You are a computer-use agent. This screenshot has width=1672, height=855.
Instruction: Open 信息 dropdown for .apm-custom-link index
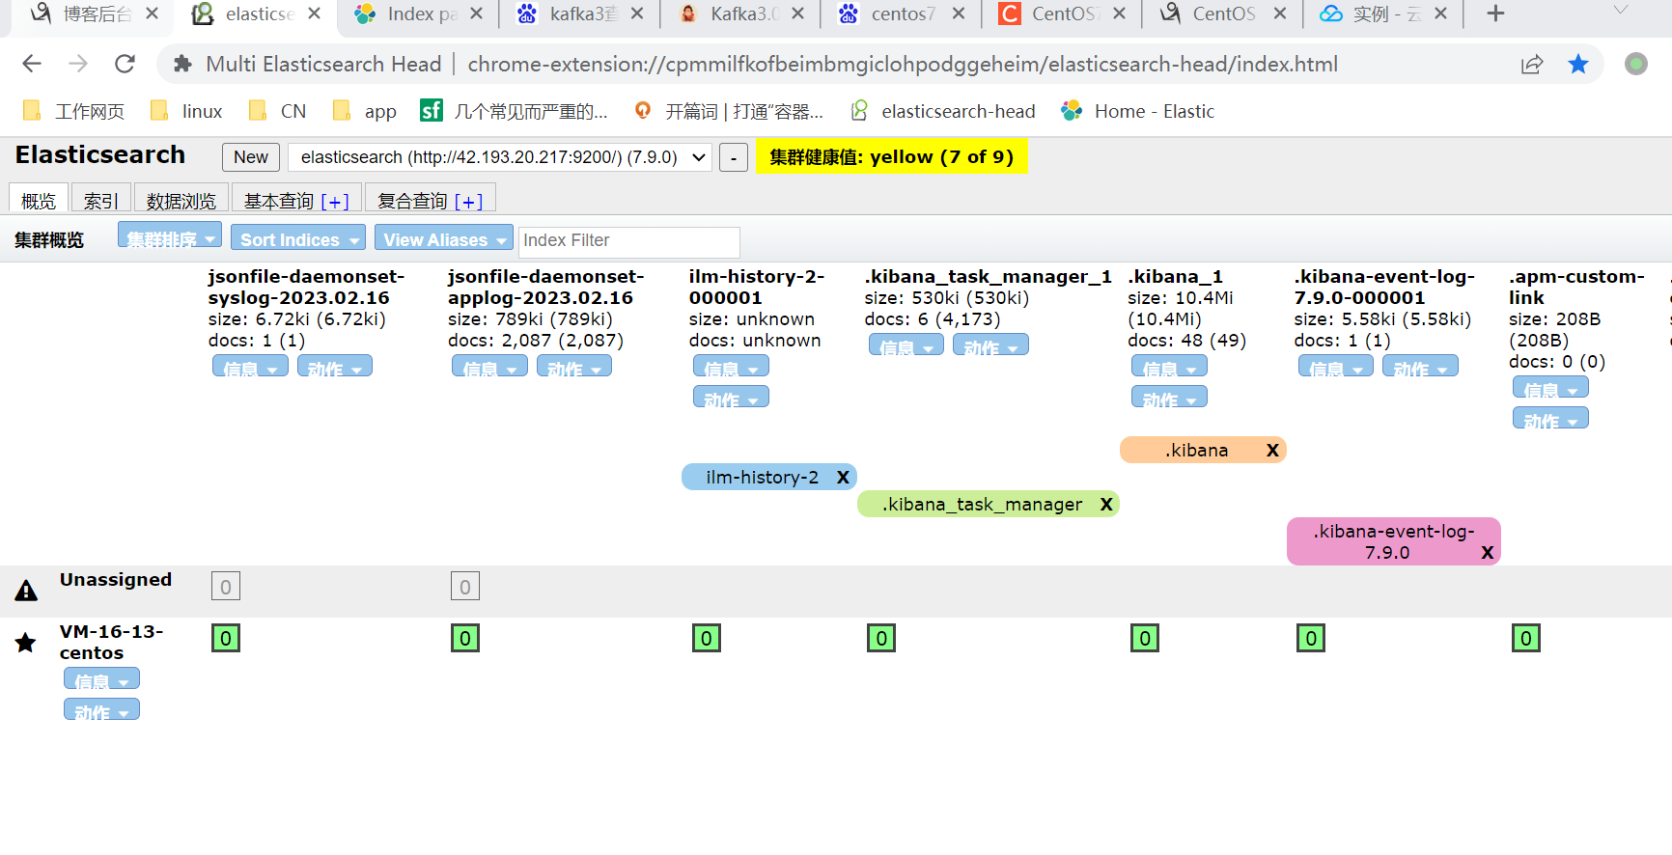[1550, 389]
